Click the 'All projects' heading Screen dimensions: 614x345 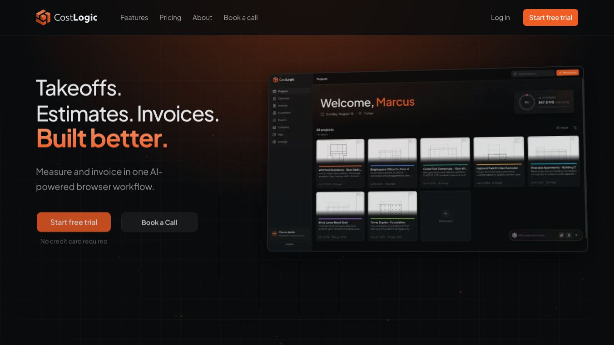[325, 130]
